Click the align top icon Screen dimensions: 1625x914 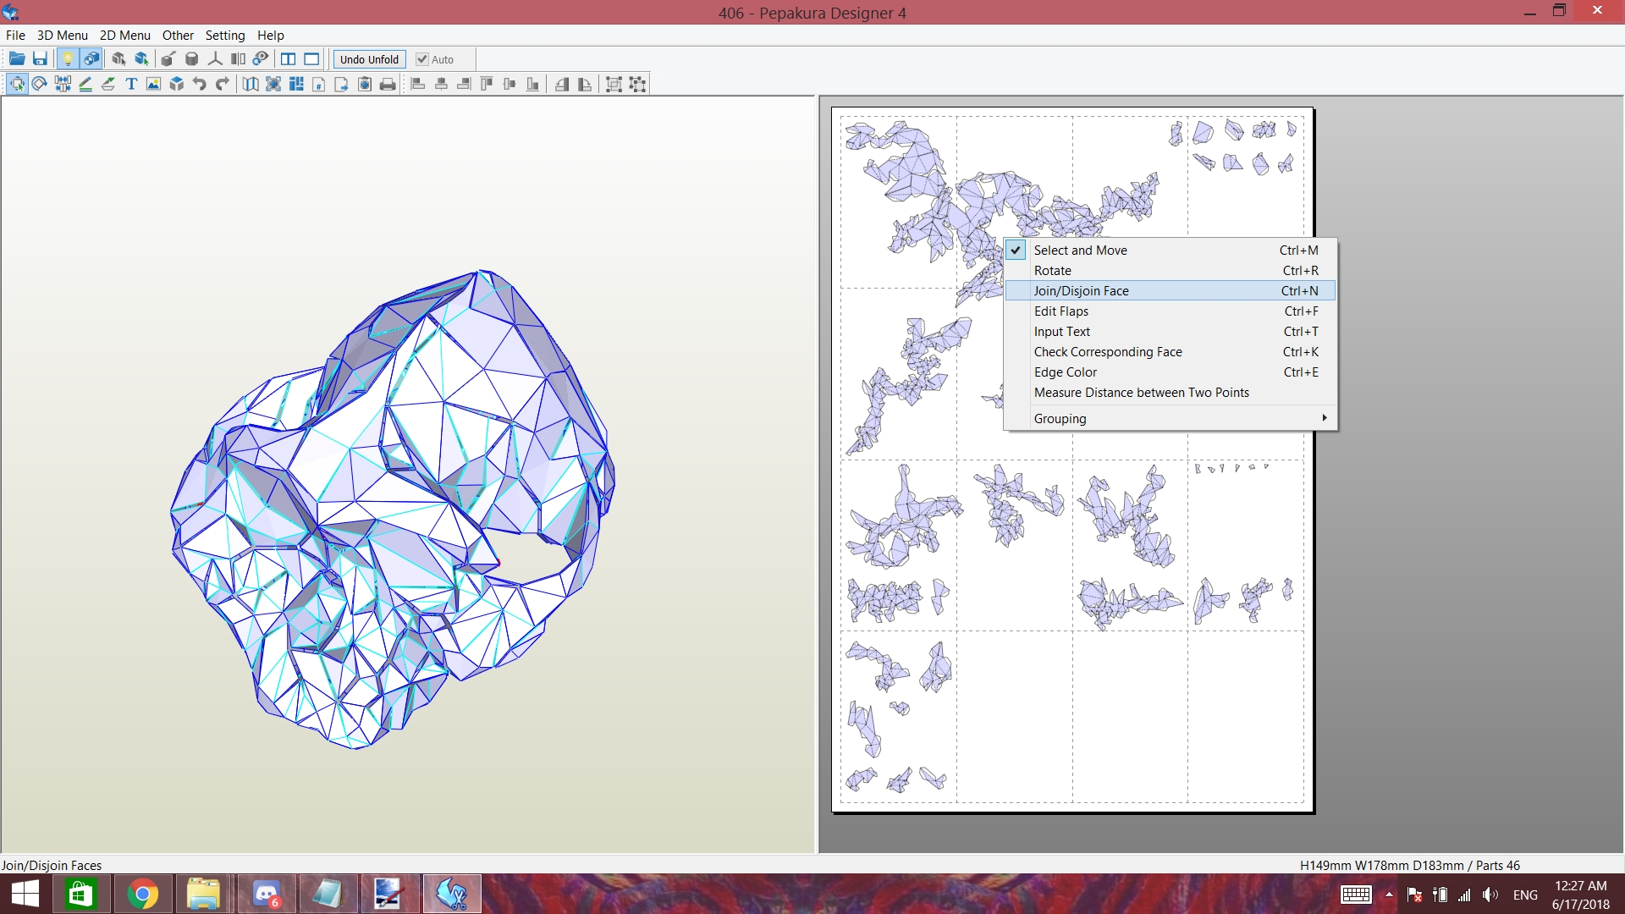coord(487,84)
